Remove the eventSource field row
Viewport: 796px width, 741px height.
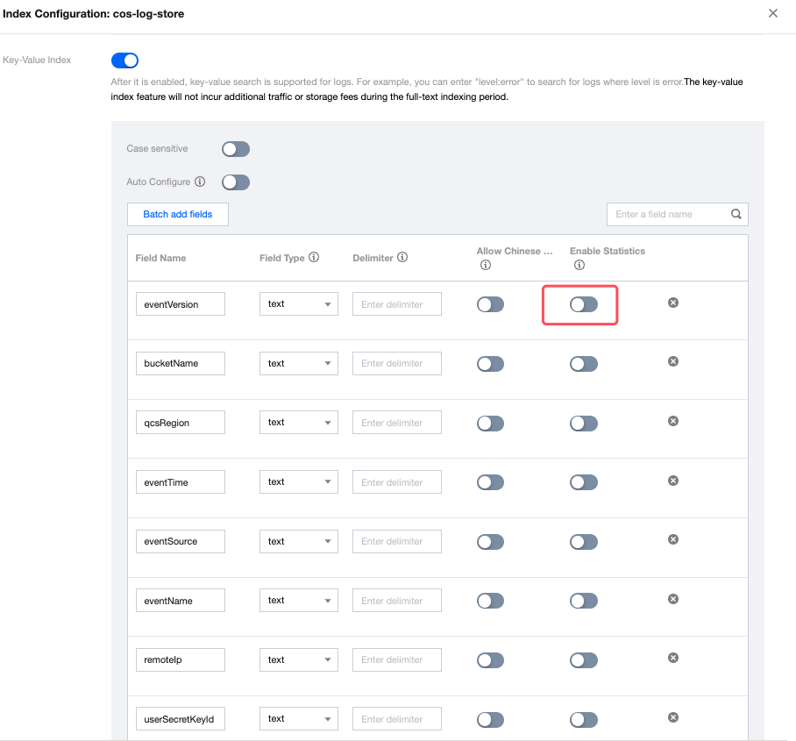point(673,539)
